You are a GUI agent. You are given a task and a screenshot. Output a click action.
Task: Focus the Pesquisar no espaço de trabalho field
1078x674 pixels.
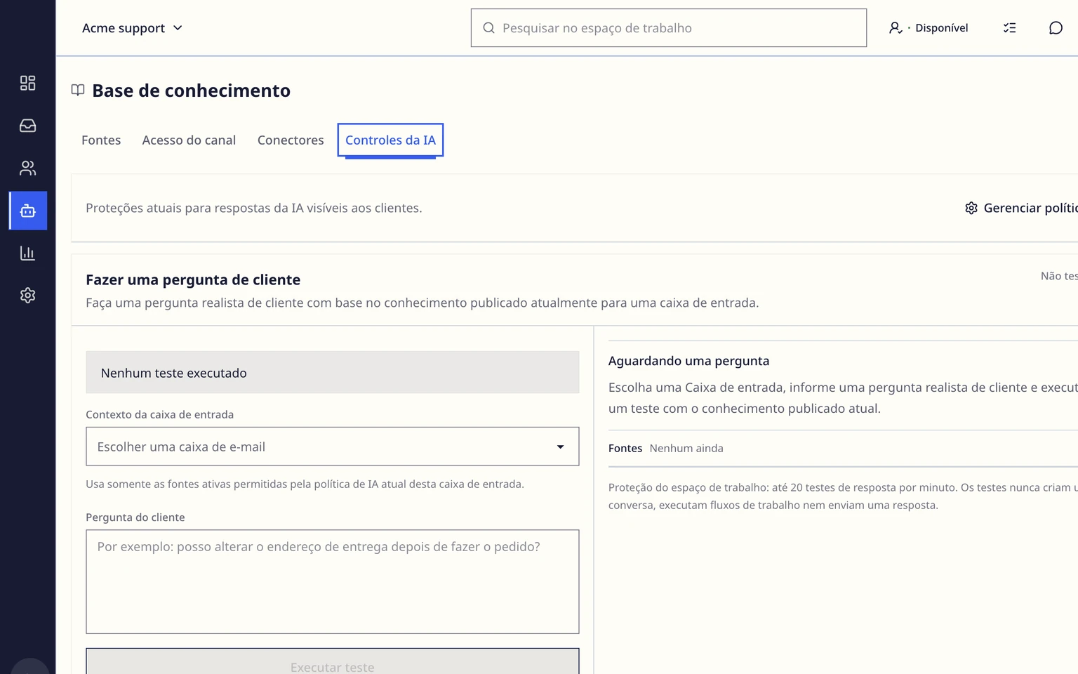point(669,28)
